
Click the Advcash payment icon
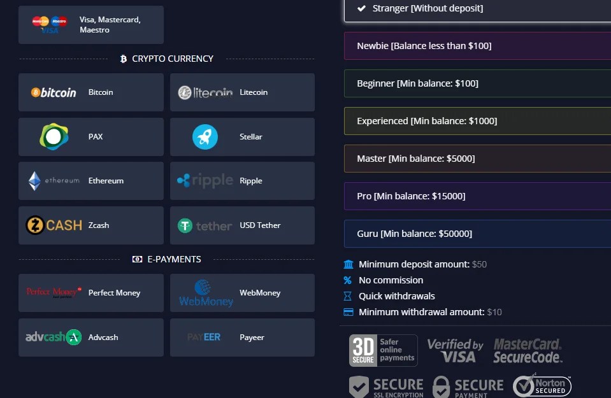(x=90, y=338)
